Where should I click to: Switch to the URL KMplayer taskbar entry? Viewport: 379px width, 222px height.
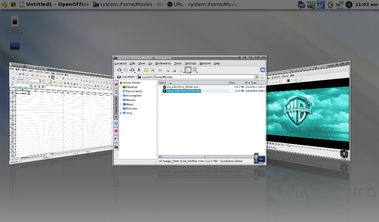click(203, 4)
